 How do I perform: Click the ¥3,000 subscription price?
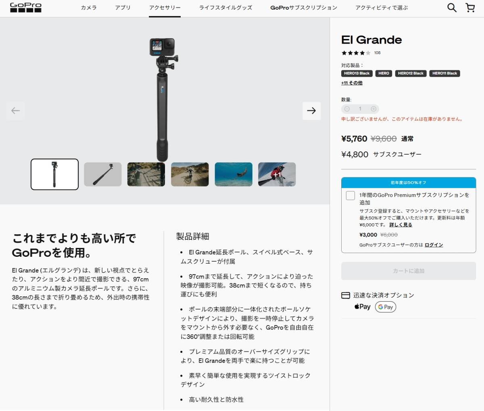[368, 235]
